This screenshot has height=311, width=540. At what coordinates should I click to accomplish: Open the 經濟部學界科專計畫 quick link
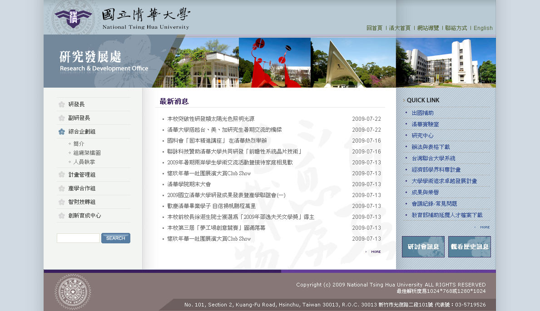click(x=436, y=170)
